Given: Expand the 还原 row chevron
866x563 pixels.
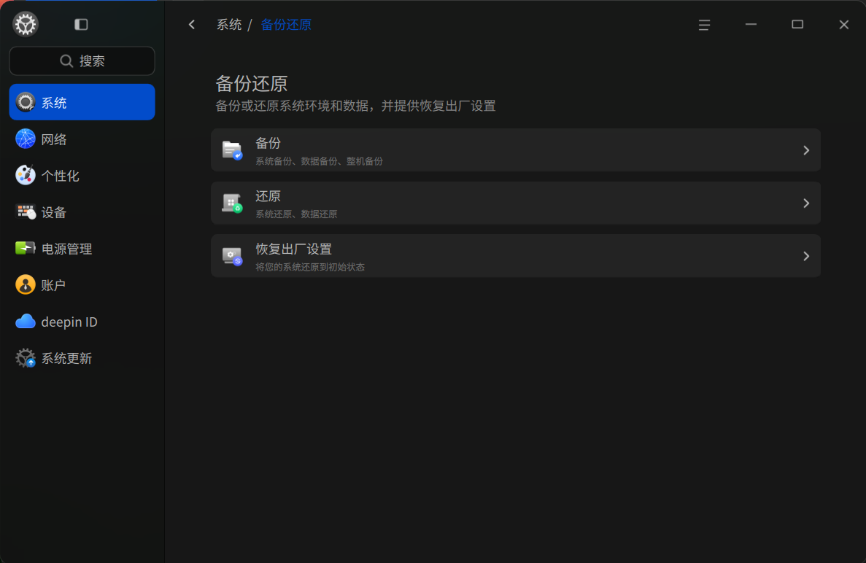Looking at the screenshot, I should 806,203.
